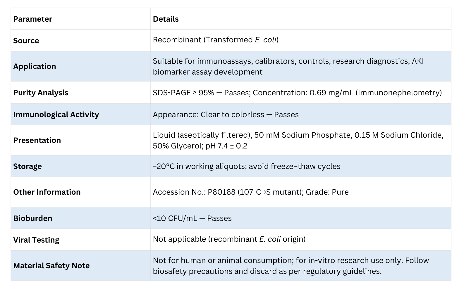
Task: Click the Material Safety Note label
Action: tap(51, 266)
